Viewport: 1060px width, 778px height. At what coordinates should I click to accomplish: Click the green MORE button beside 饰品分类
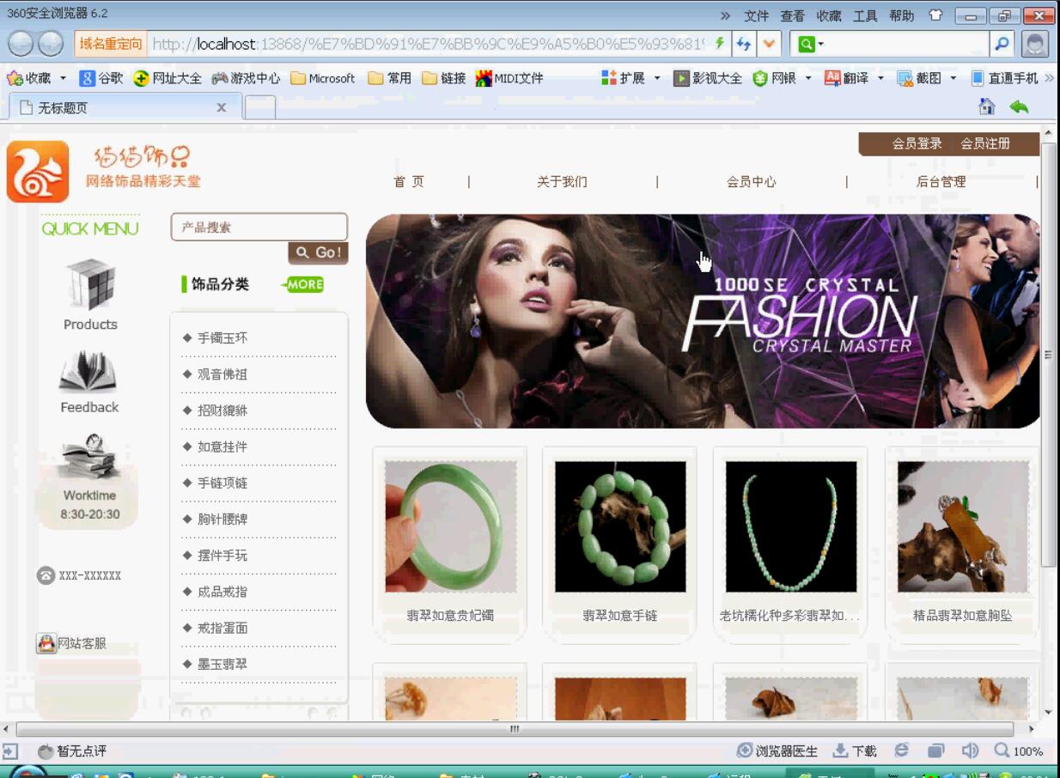pos(303,284)
